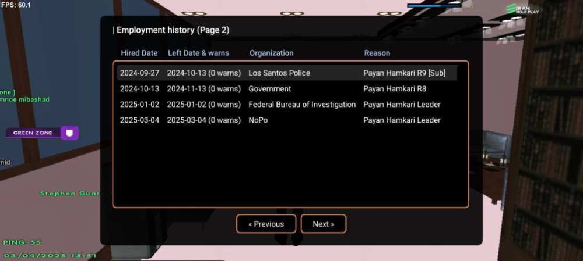This screenshot has width=583, height=261.
Task: Click the Employment history (Page 2) title
Action: point(173,30)
